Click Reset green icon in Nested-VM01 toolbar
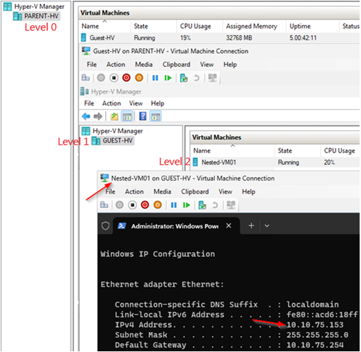The height and width of the screenshot is (352, 361). pyautogui.click(x=186, y=205)
